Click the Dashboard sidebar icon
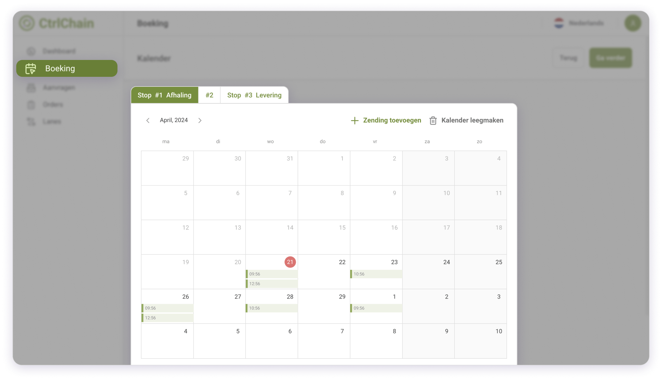The image size is (662, 380). click(x=31, y=51)
